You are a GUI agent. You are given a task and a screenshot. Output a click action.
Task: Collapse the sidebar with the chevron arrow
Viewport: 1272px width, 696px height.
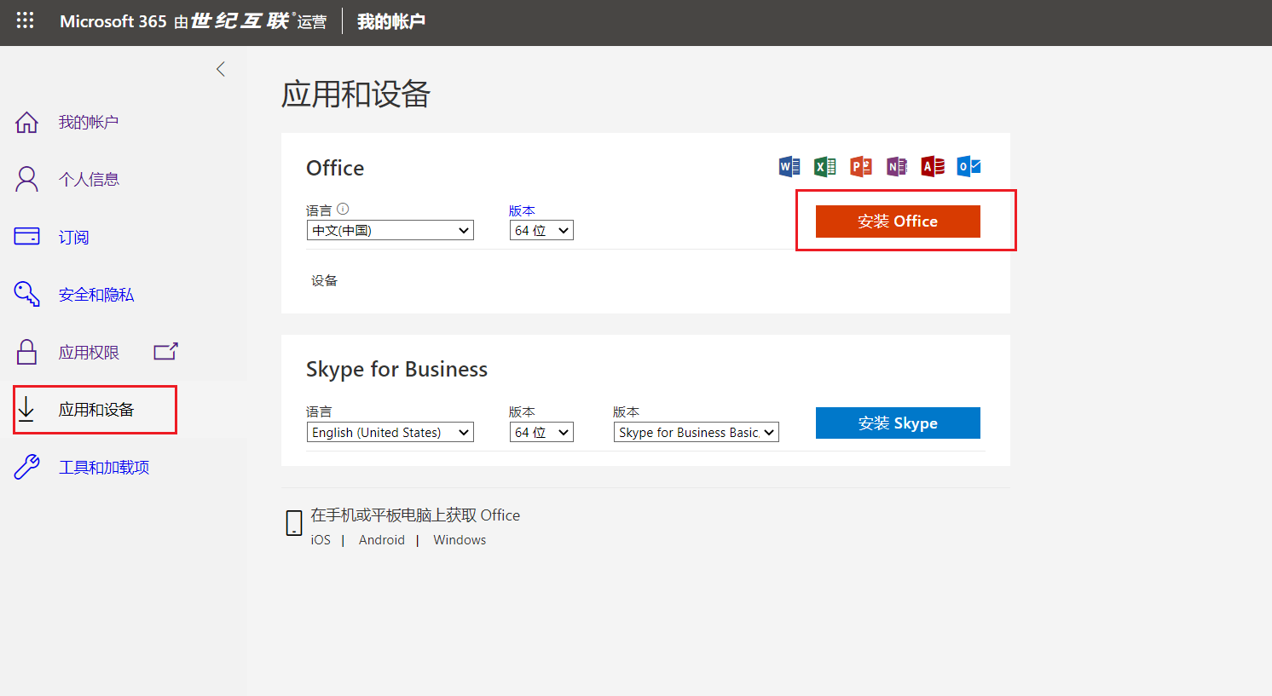coord(221,69)
